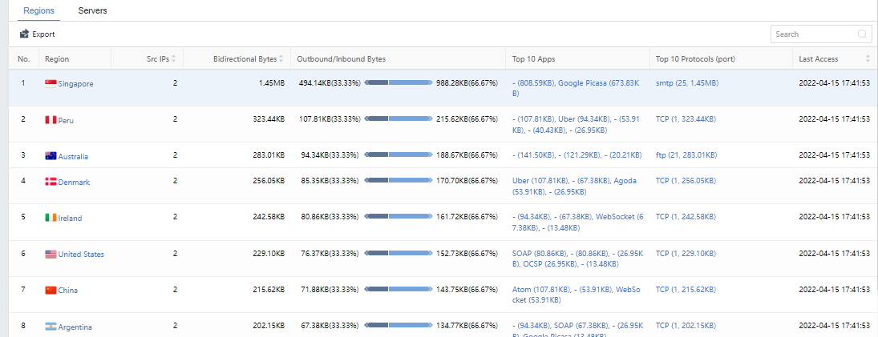
Task: Click China's Atom and WebSocket apps entry
Action: (x=578, y=295)
